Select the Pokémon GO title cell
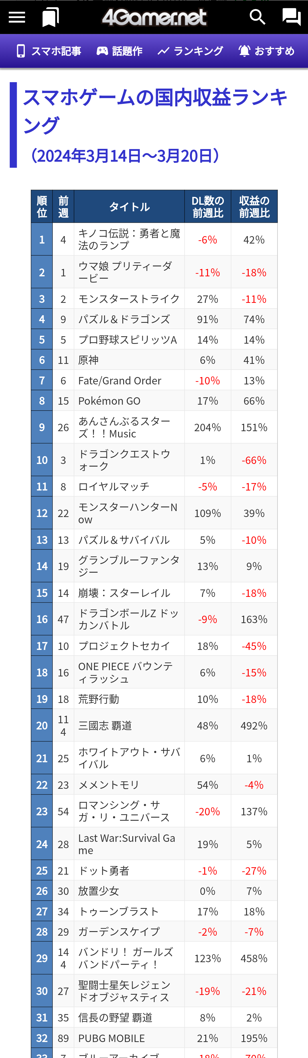308x1058 pixels. (x=109, y=401)
